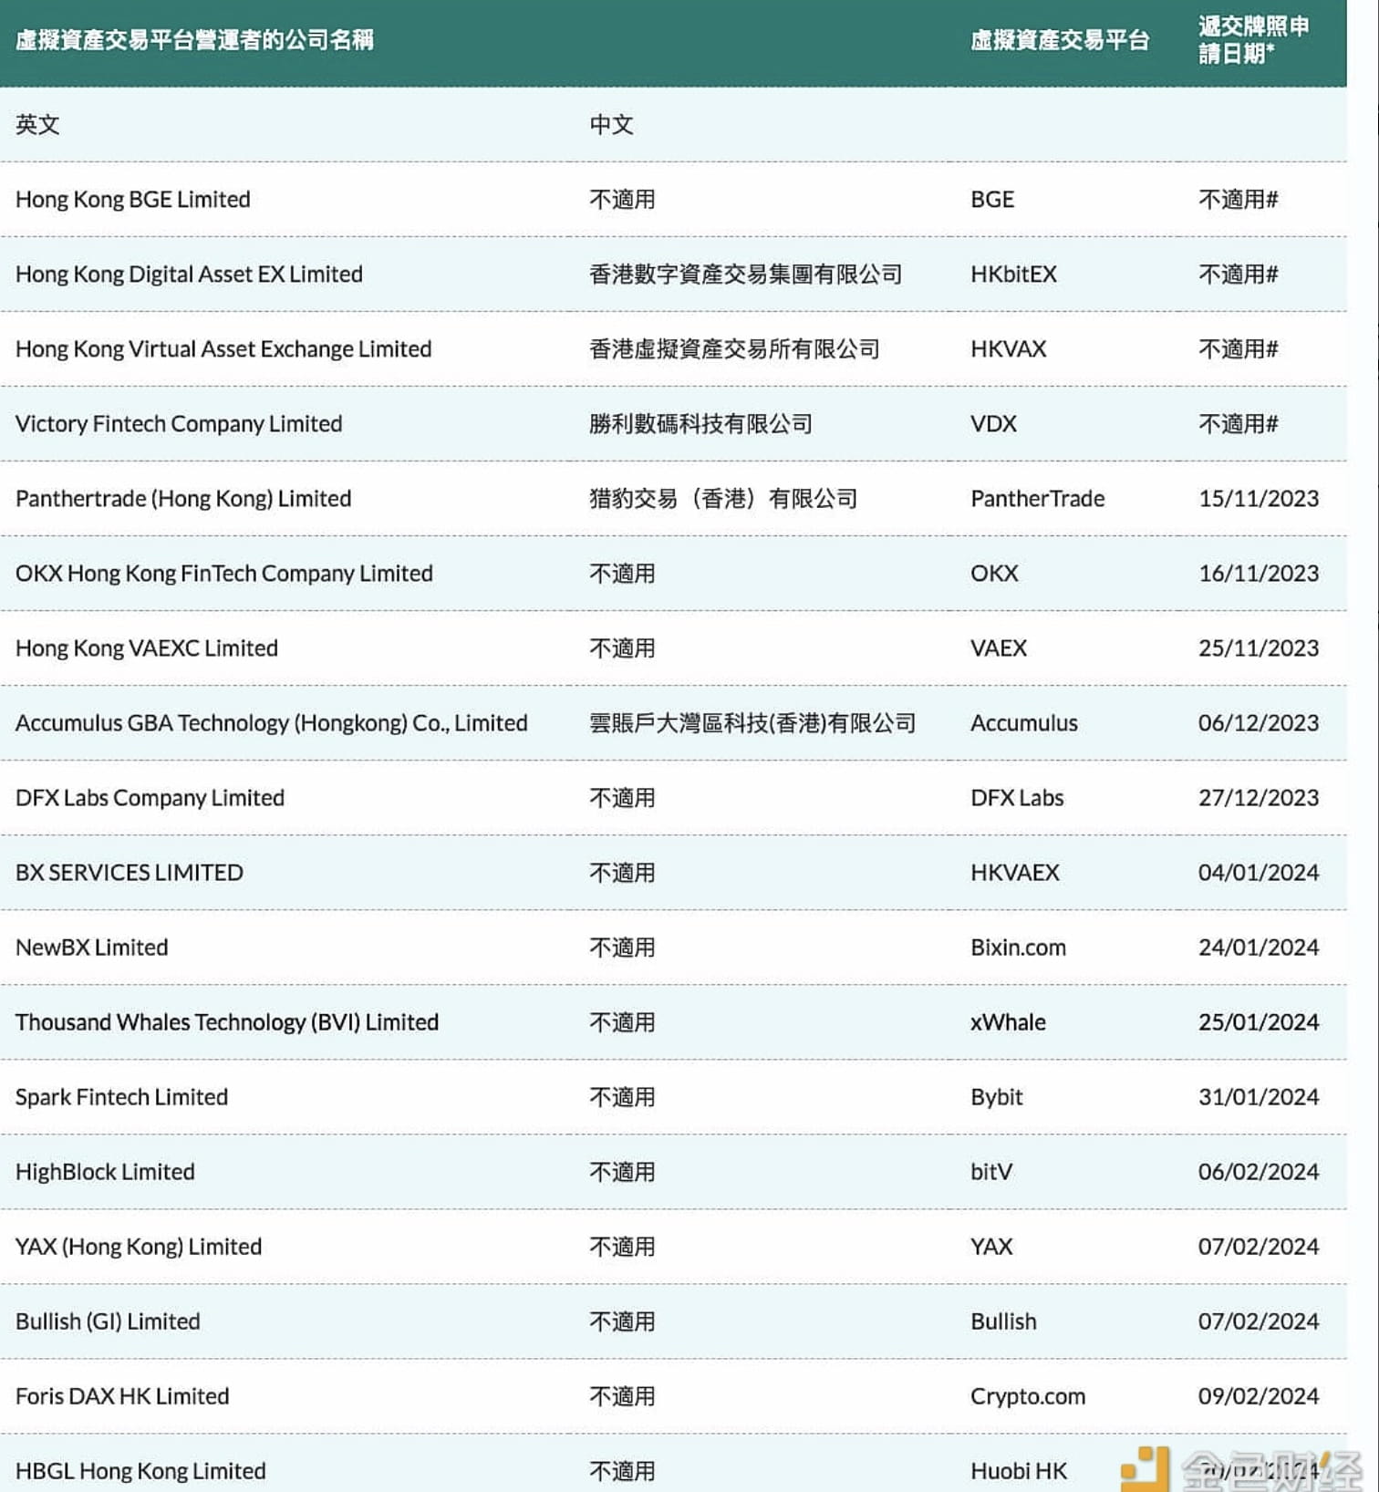Click the Bybit platform cell
The height and width of the screenshot is (1492, 1379).
pos(997,1097)
